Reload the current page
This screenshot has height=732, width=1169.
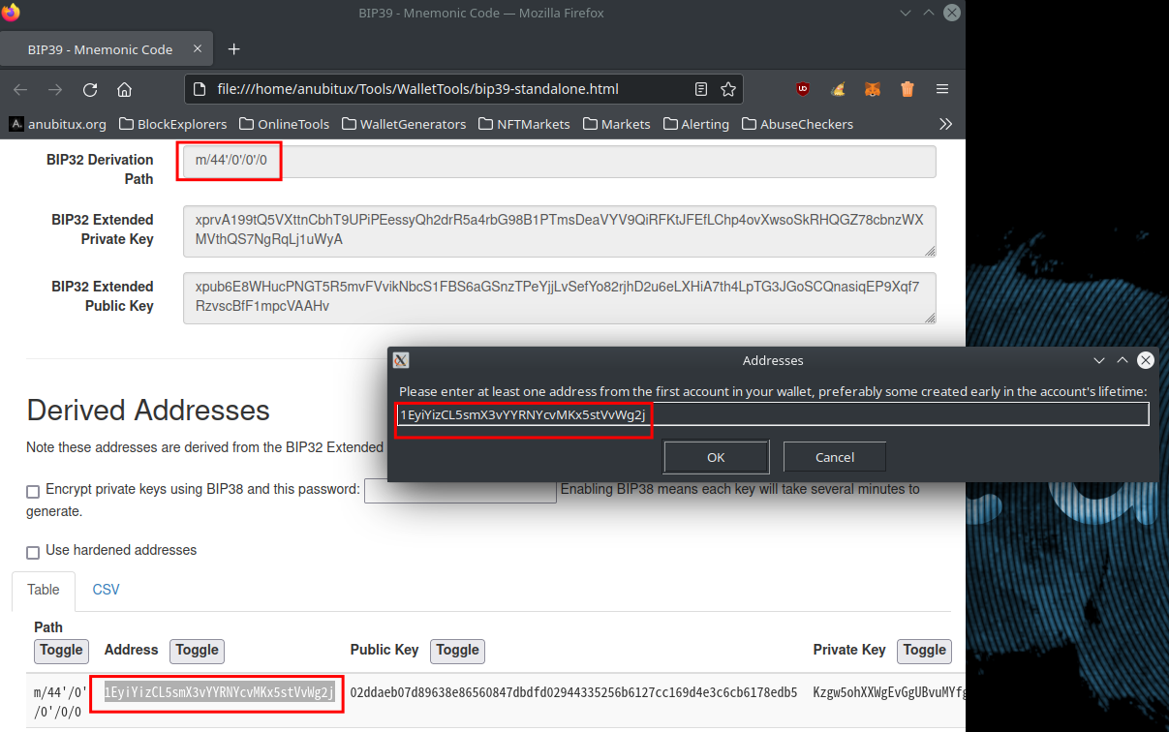(x=90, y=89)
